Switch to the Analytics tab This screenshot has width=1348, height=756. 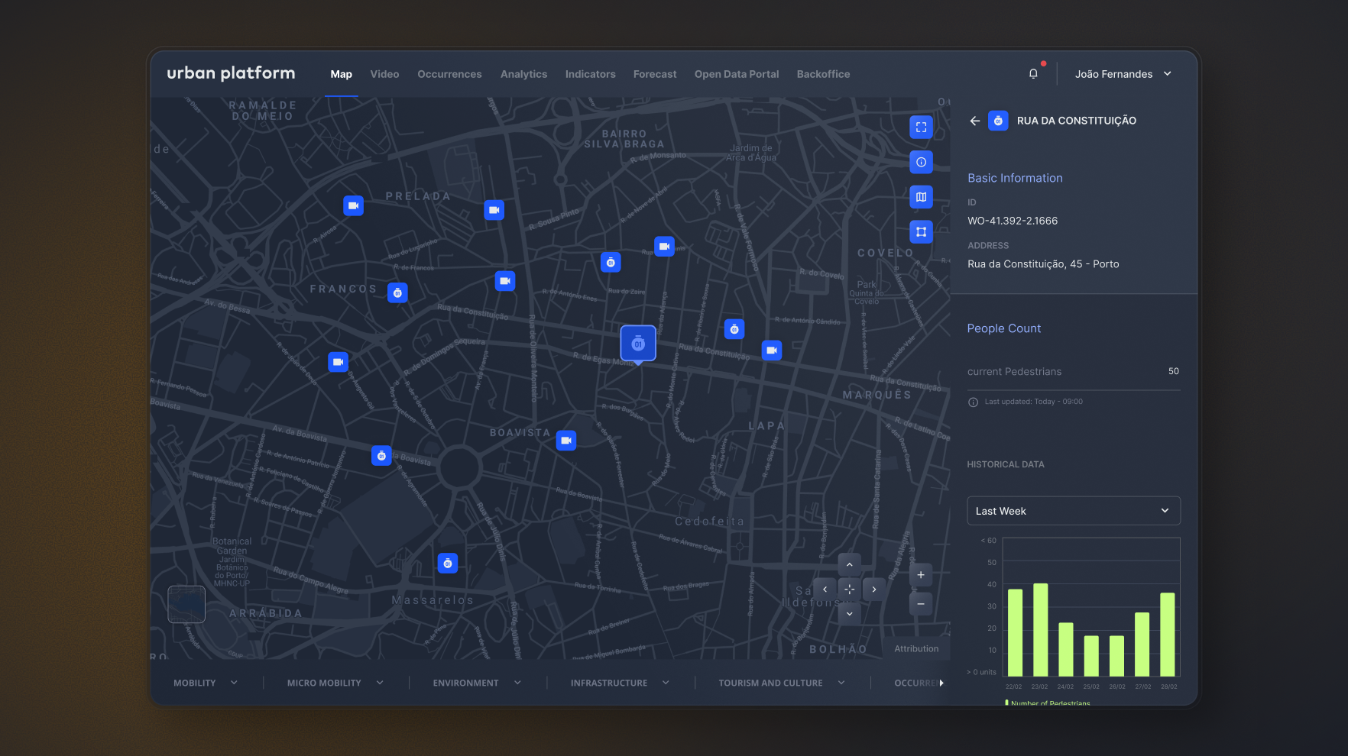523,74
